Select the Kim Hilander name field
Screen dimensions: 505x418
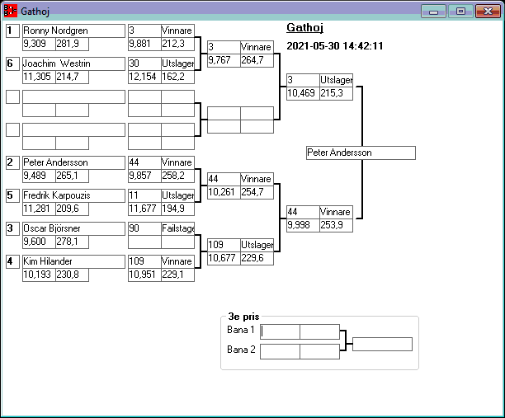coord(73,261)
